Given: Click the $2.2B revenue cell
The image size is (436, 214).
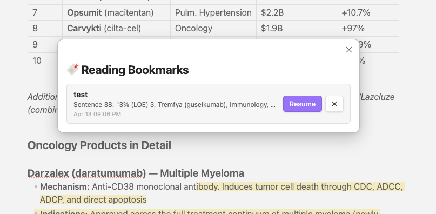Looking at the screenshot, I should [x=297, y=12].
